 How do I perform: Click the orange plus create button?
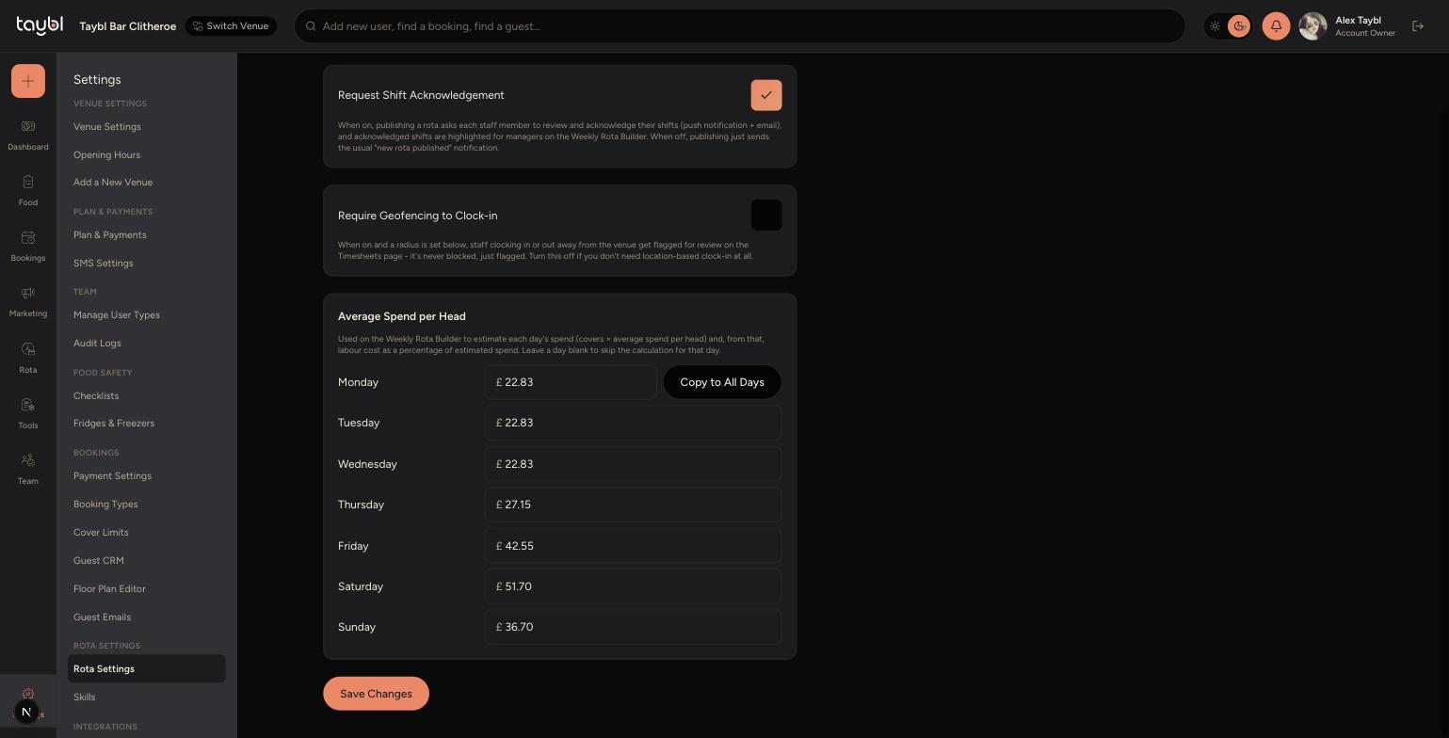tap(28, 81)
